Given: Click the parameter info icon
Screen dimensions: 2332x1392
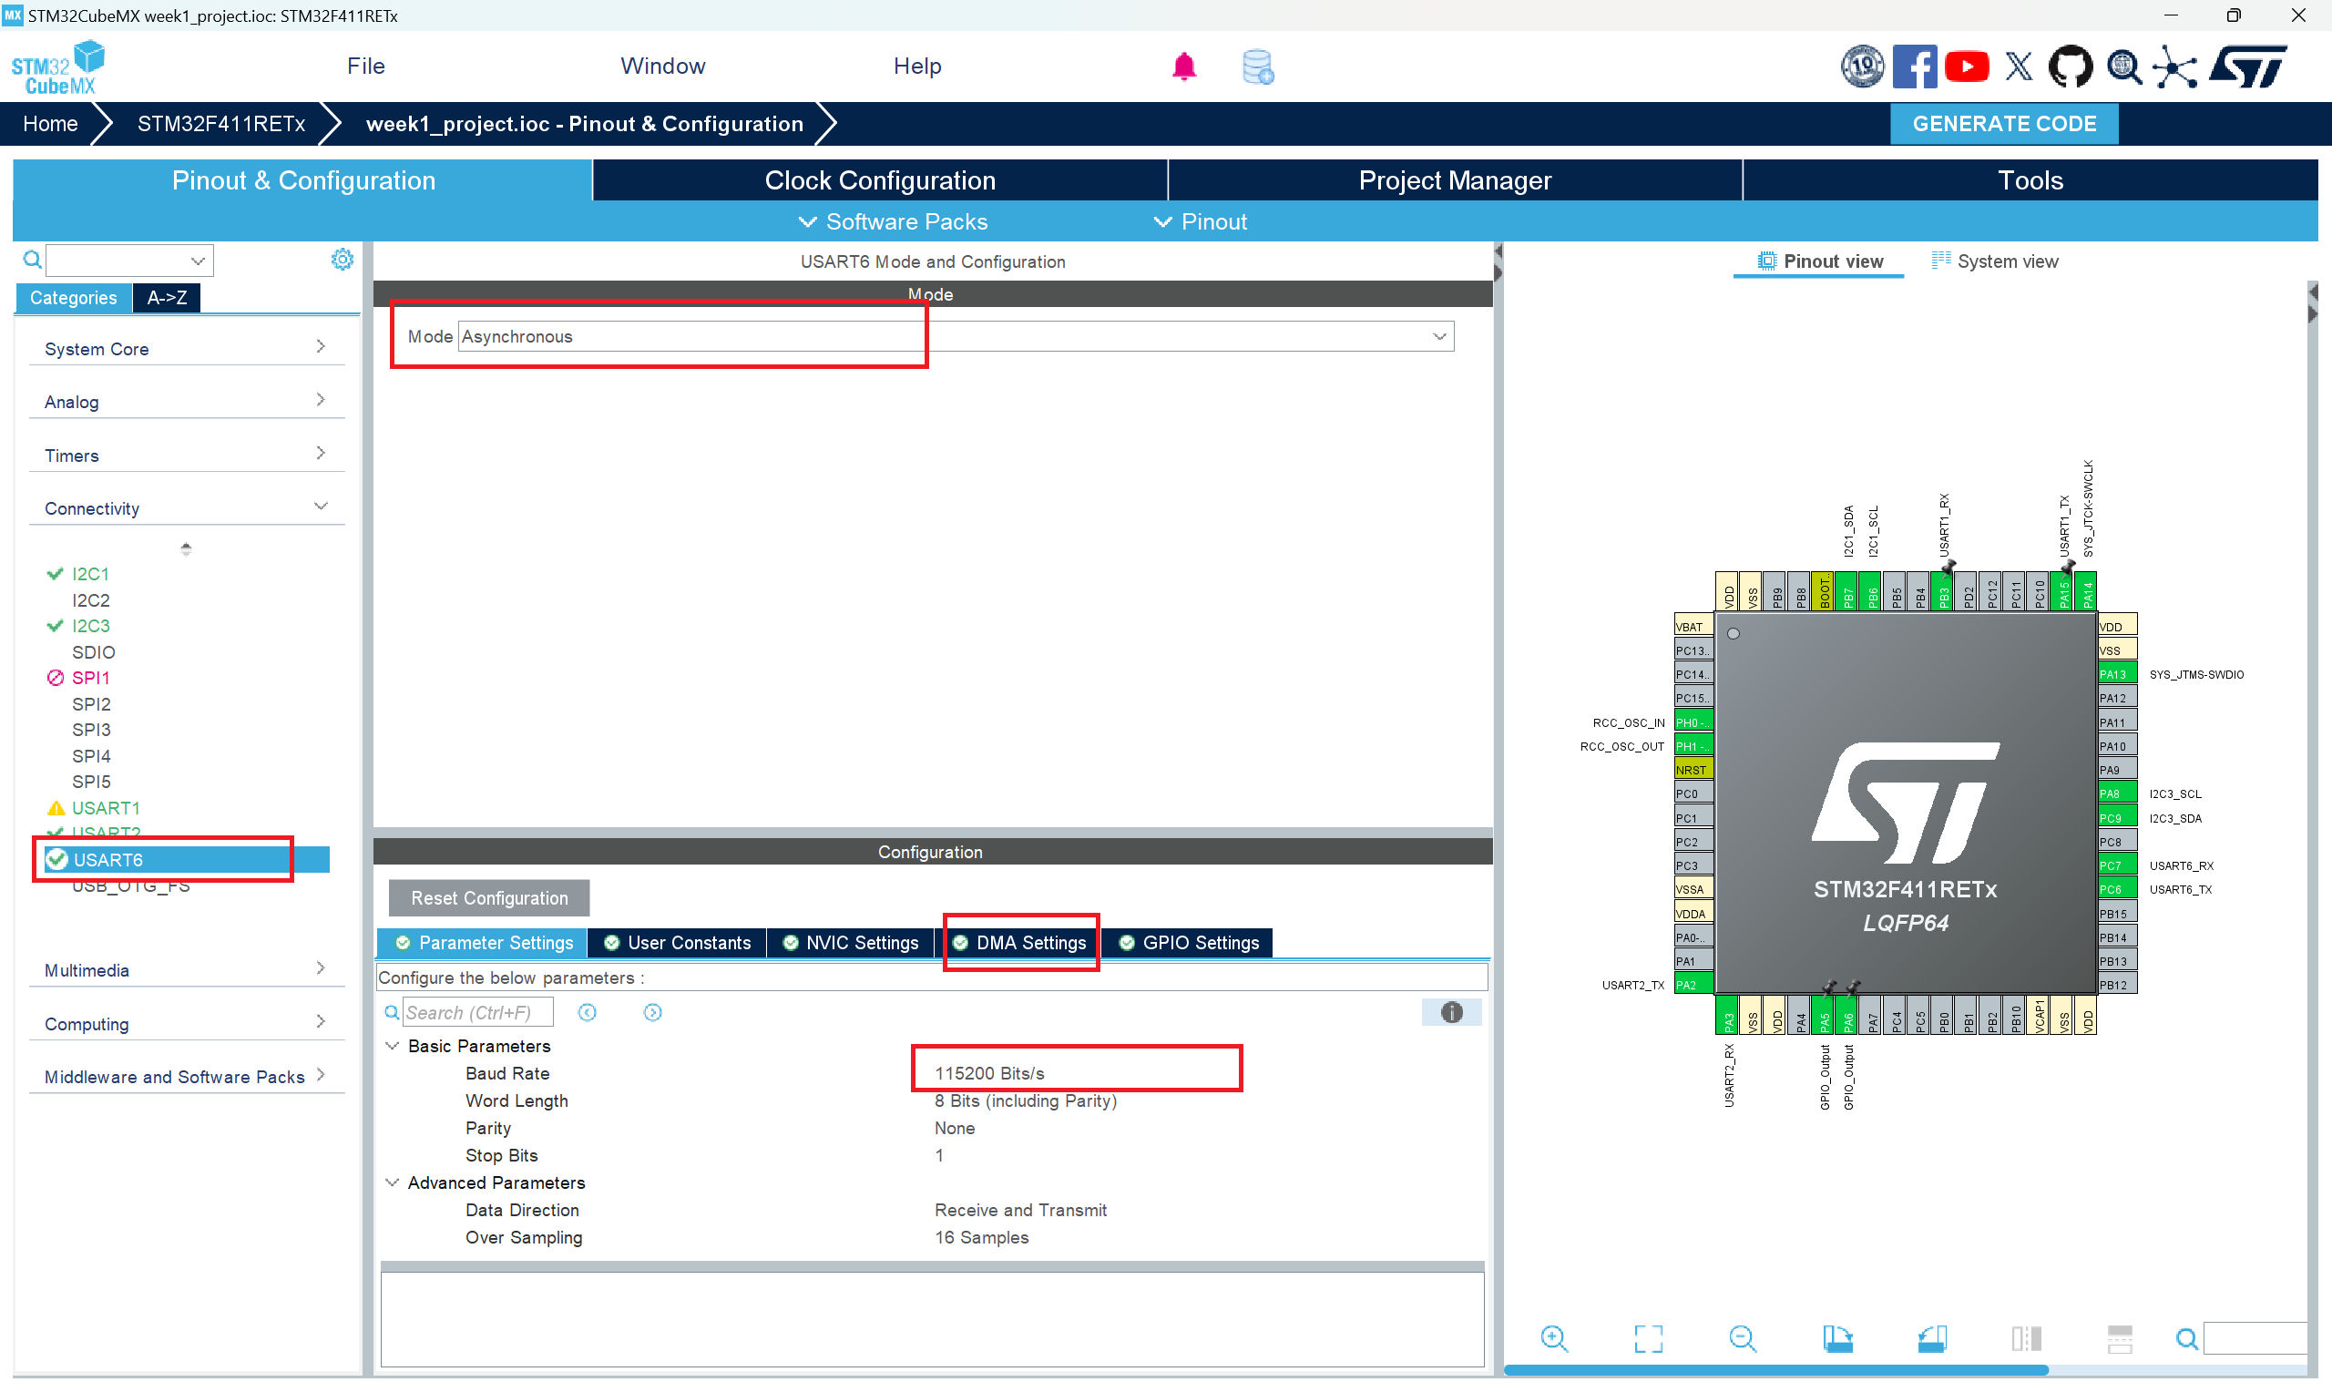Looking at the screenshot, I should click(1450, 1012).
